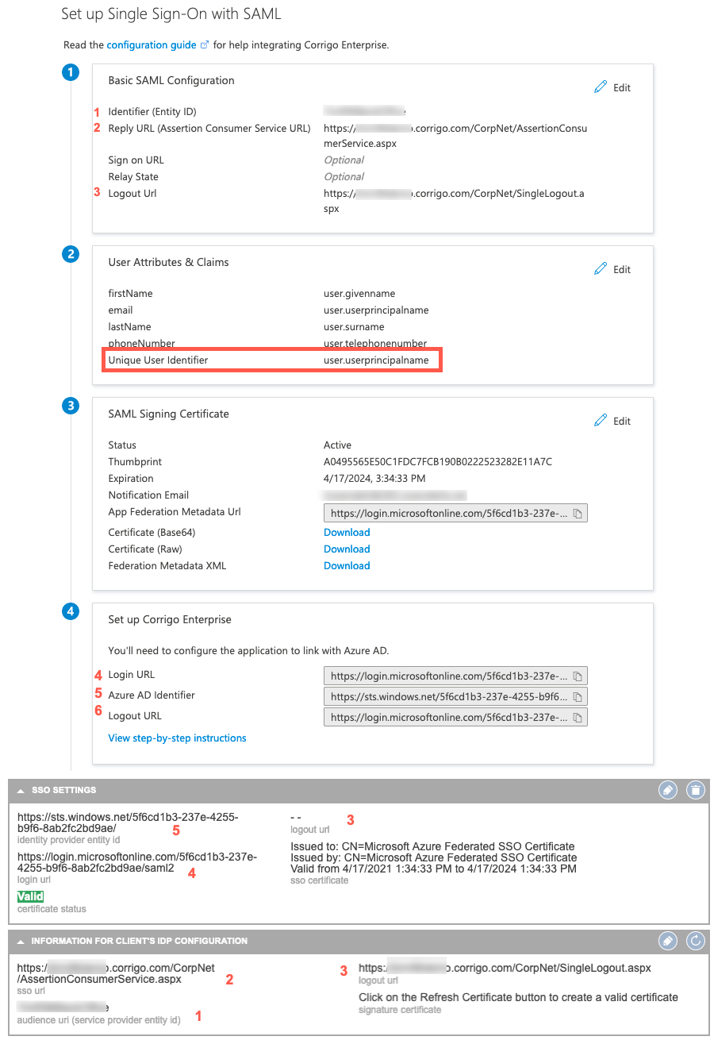This screenshot has height=1044, width=714.
Task: Copy the Logout URL under Set up Corrigo Enterprise
Action: pos(578,716)
